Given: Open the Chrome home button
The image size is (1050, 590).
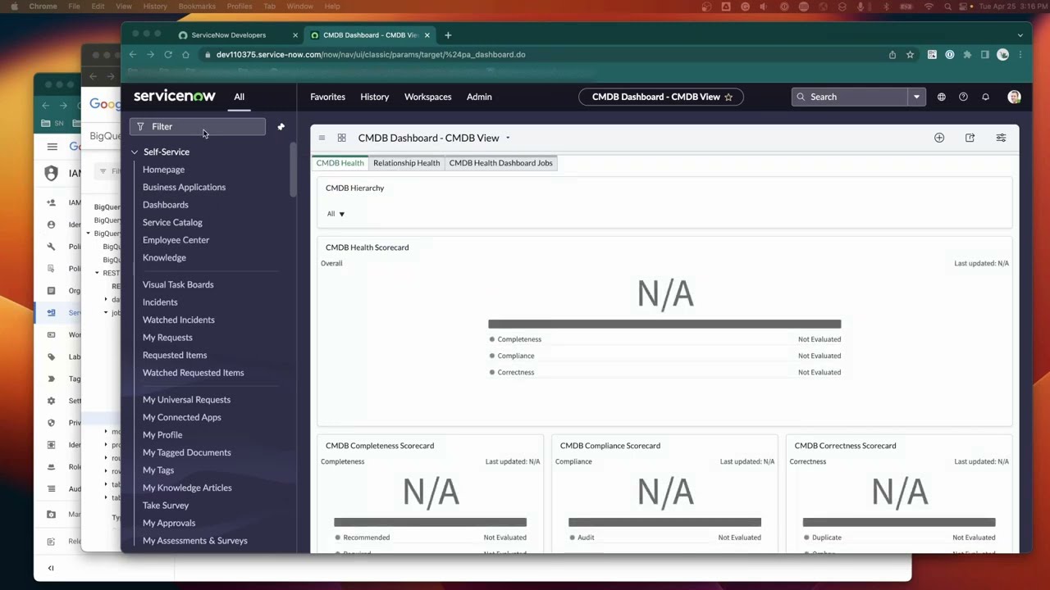Looking at the screenshot, I should [x=185, y=55].
